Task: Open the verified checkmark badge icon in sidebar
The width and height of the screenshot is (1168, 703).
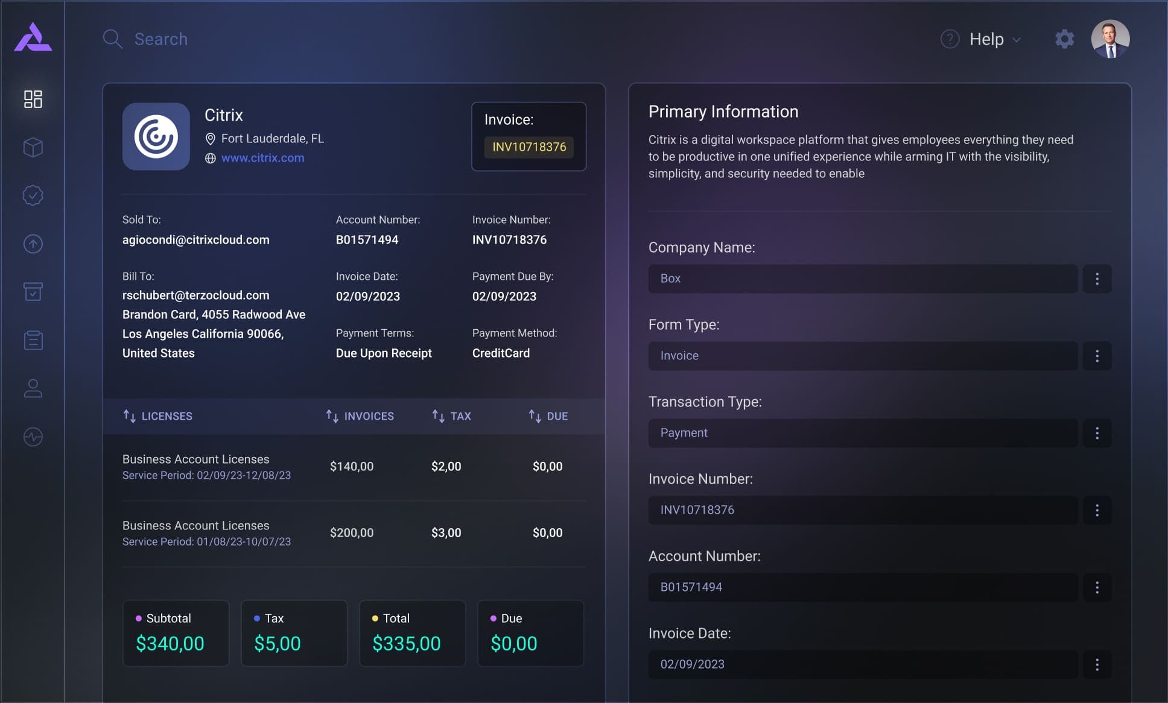Action: click(x=33, y=195)
